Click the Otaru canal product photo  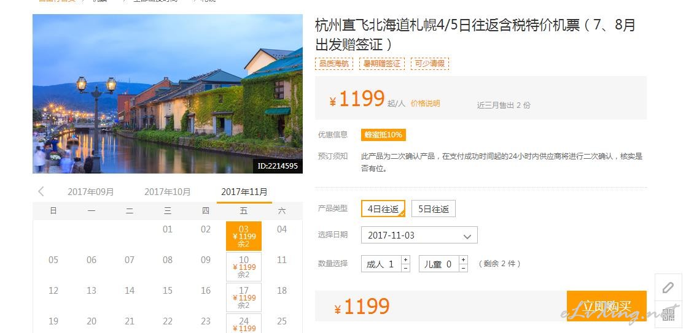(x=168, y=94)
